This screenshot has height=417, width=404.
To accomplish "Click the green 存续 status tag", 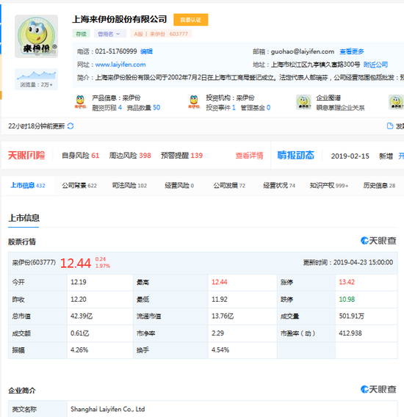I will point(81,34).
